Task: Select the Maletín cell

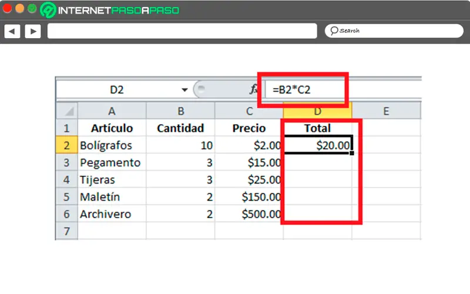Action: [x=112, y=197]
